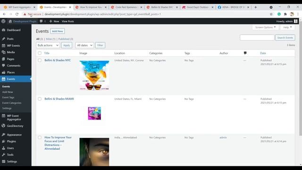Reload the browser page
Screen dimensions: 302x170
pyautogui.click(x=17, y=14)
